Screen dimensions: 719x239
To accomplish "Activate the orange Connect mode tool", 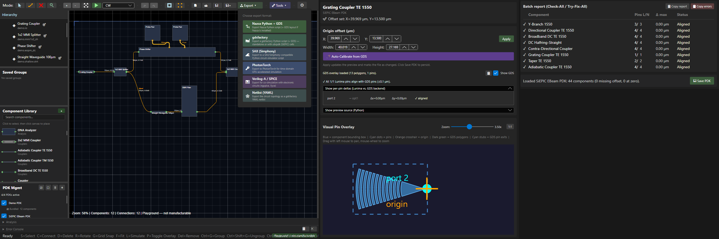I will point(31,5).
